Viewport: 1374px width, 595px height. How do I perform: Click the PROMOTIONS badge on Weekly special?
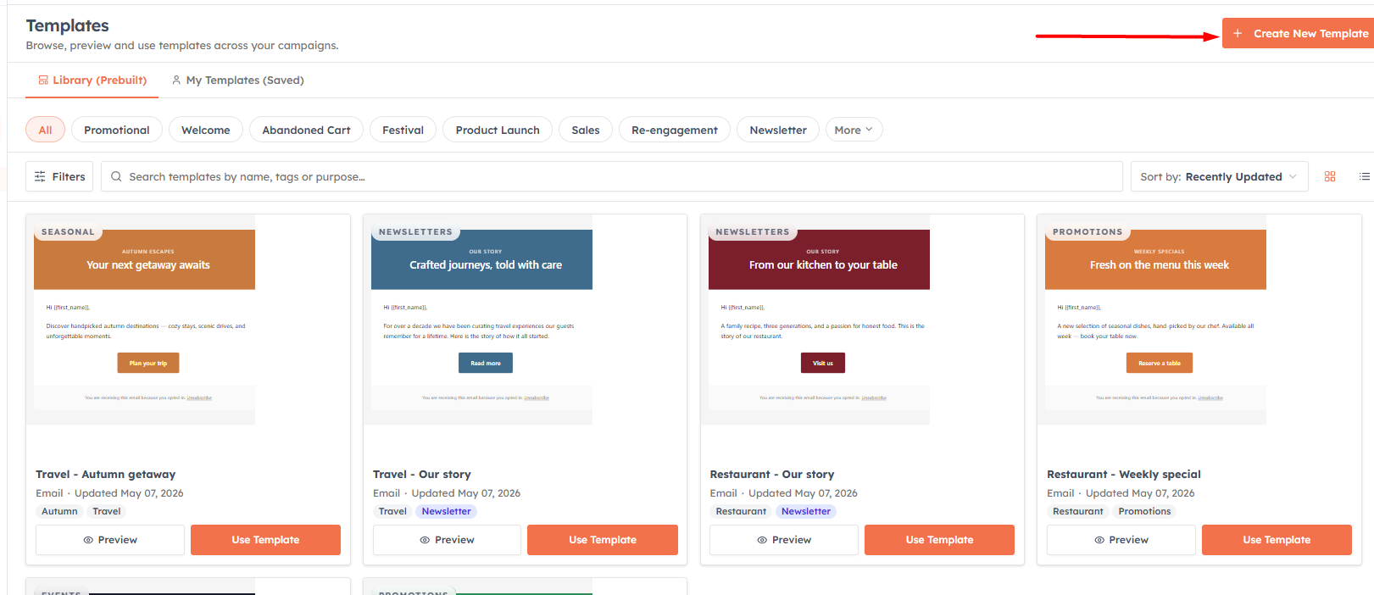tap(1088, 231)
